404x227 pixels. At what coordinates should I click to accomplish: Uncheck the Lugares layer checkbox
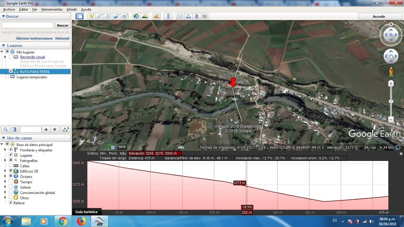pos(11,155)
